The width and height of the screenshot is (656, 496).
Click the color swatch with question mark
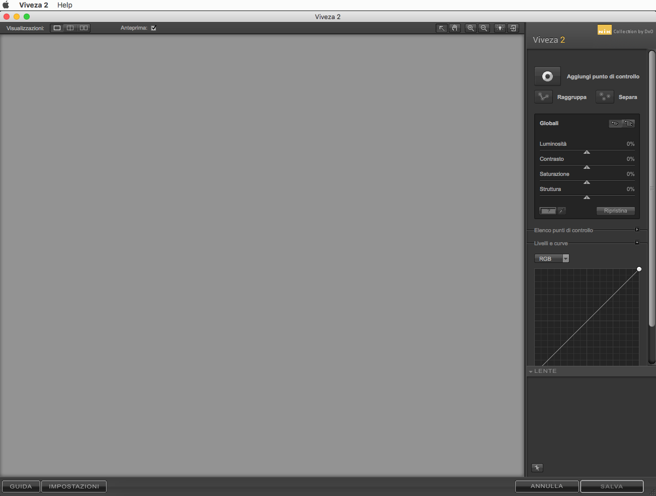pos(548,211)
